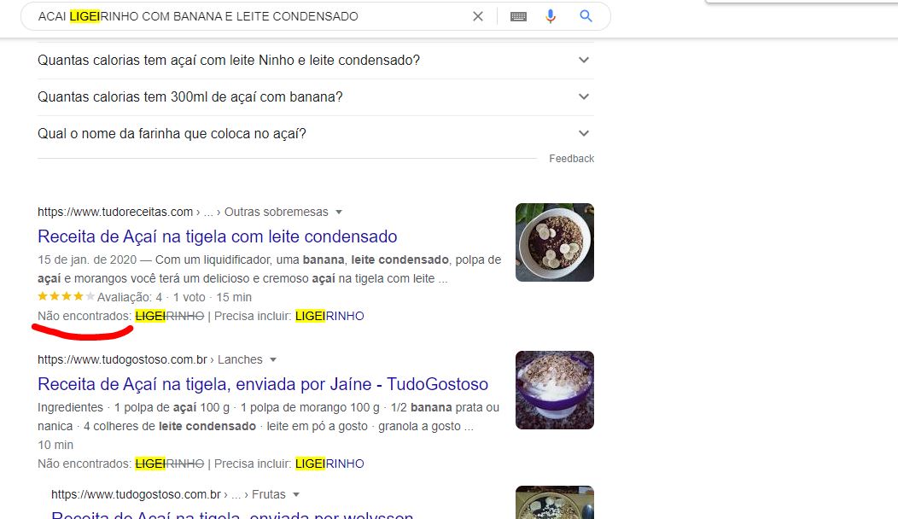Screen dimensions: 898x519
Task: Click the blue magnifying glass search icon
Action: click(586, 16)
